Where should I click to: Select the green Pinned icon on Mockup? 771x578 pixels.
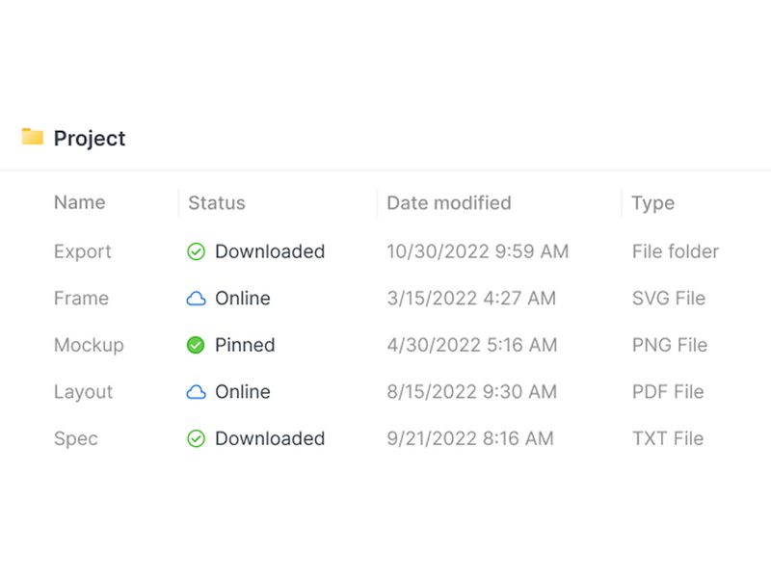196,345
